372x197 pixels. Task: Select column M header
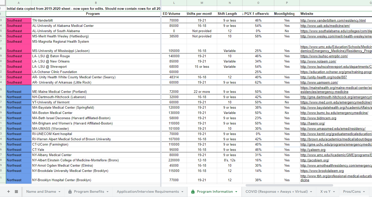202,3
